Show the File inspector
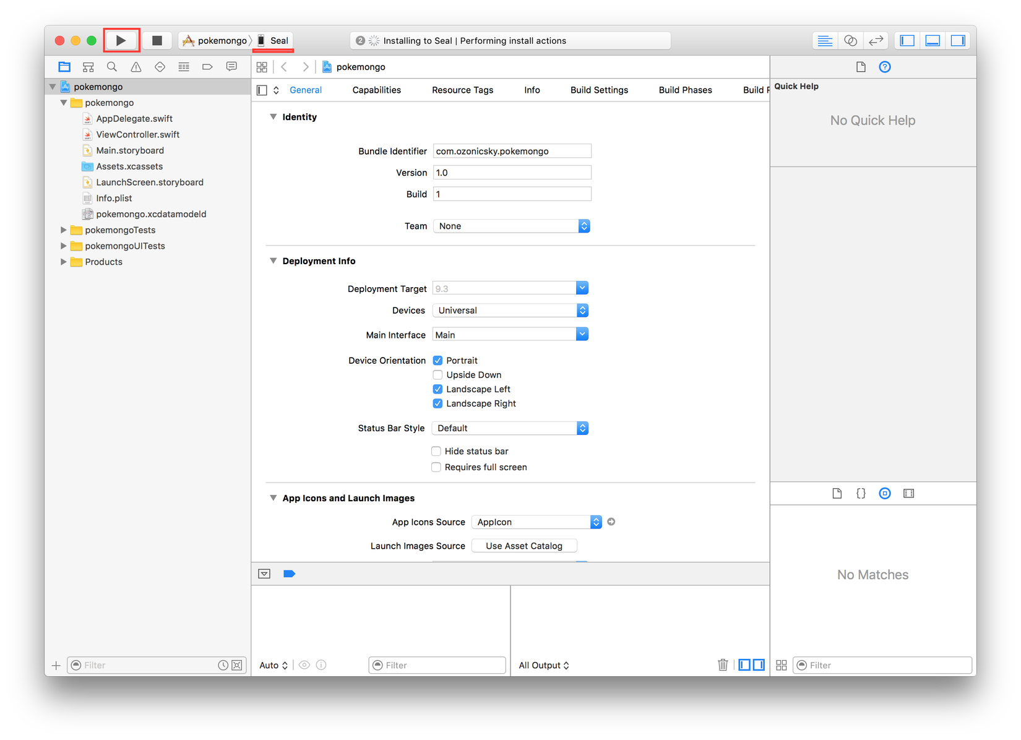Image resolution: width=1021 pixels, height=740 pixels. point(861,67)
